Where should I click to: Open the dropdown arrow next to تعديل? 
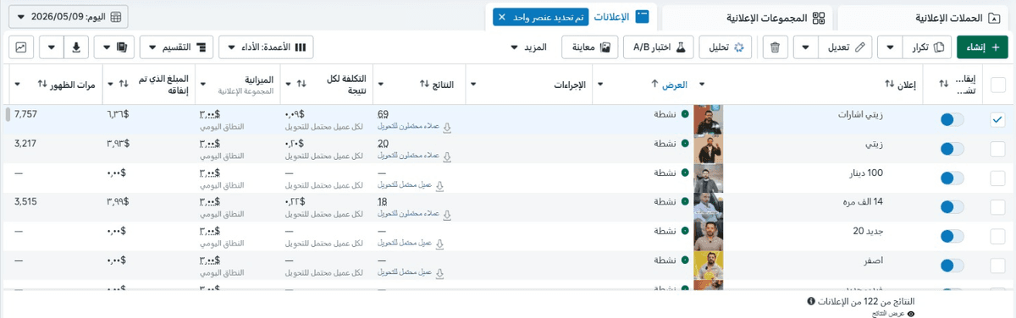805,47
